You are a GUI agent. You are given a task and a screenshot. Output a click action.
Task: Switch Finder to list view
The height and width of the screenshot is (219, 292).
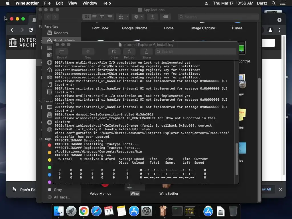[94, 17]
